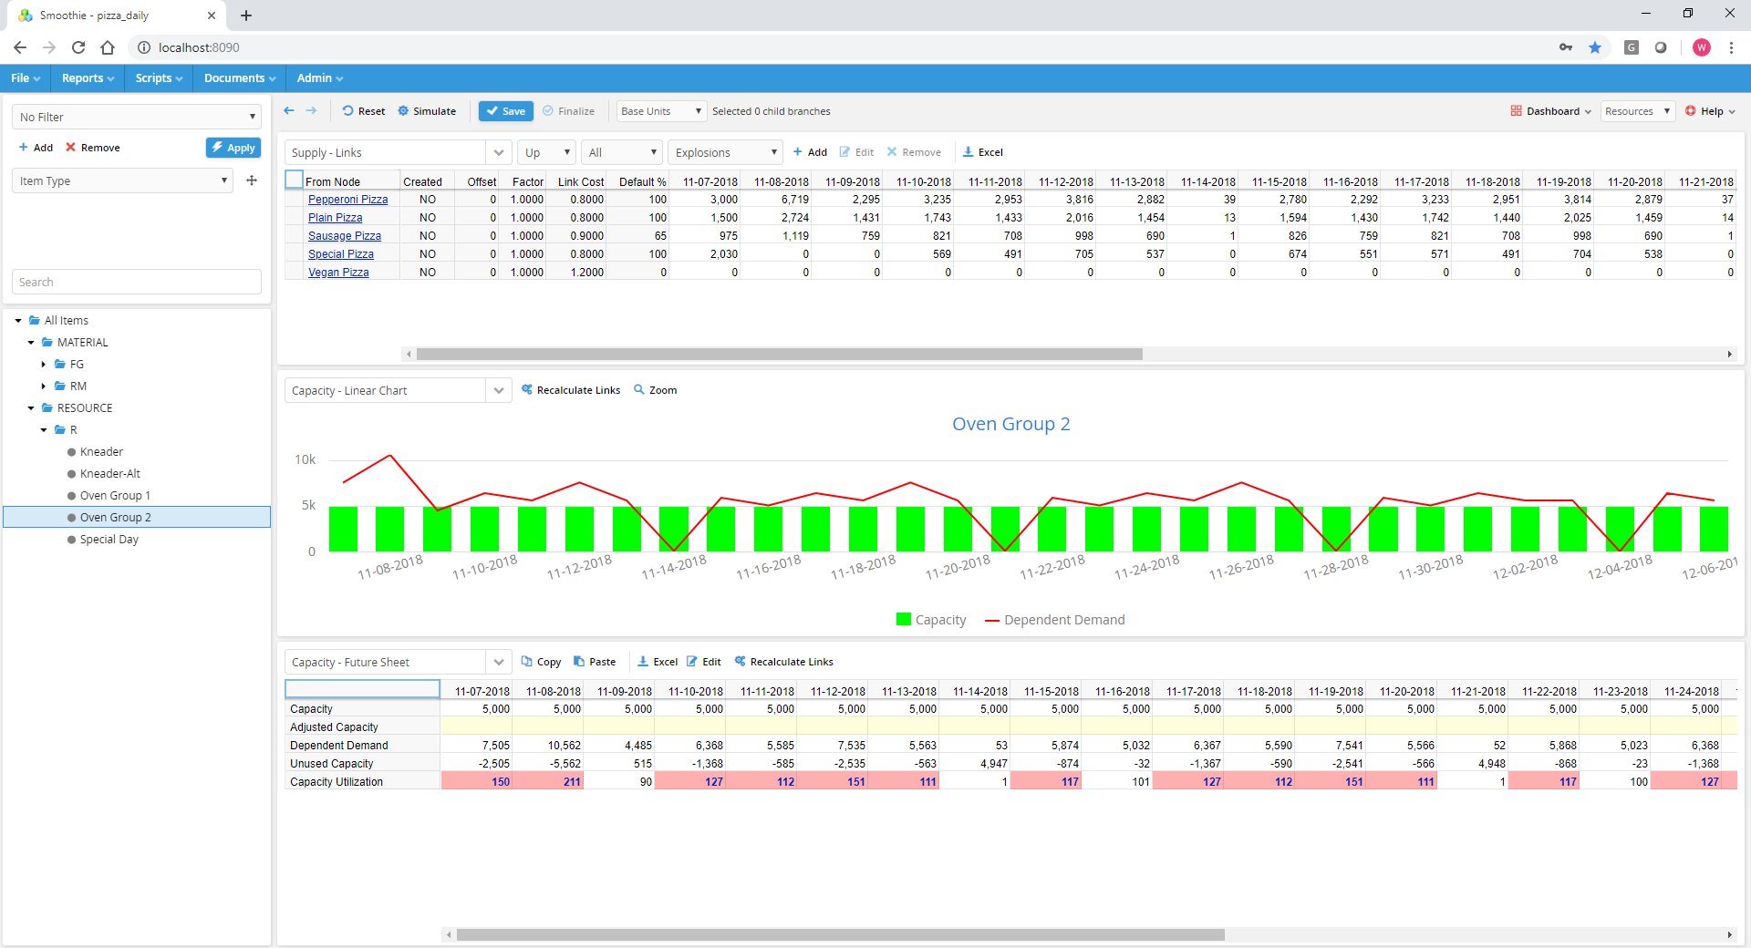The height and width of the screenshot is (948, 1751).
Task: Recalculate Links in the Future Sheet toolbar
Action: (784, 662)
